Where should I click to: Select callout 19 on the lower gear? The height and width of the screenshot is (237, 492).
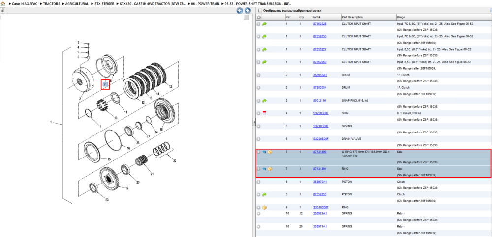tap(127, 188)
